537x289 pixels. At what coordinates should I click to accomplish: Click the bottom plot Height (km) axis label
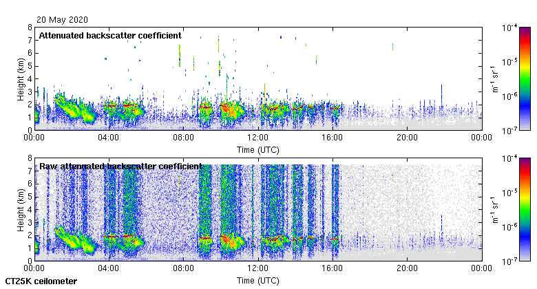pos(21,210)
